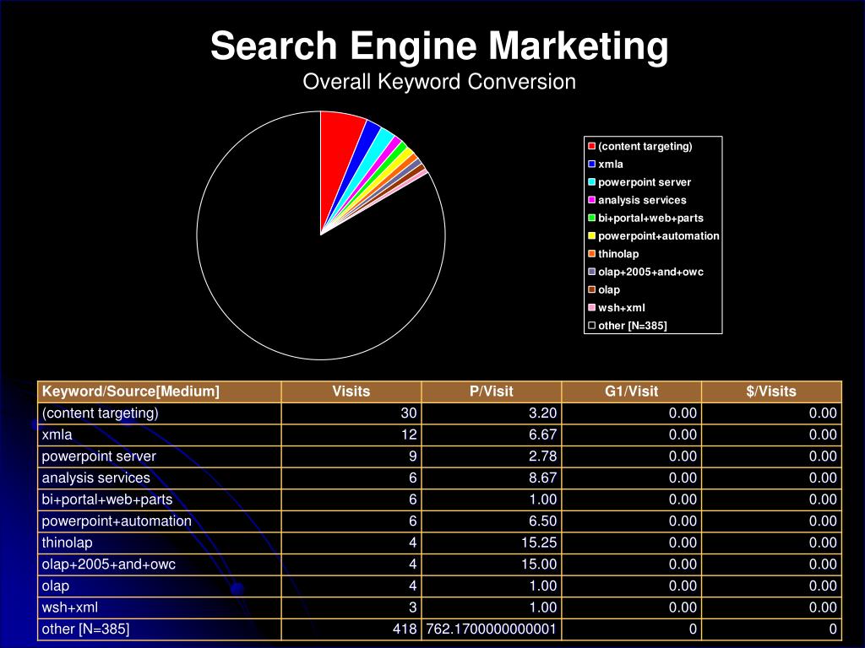Select 'powerpoint+automation' in the table
Image resolution: width=865 pixels, height=648 pixels.
point(117,521)
